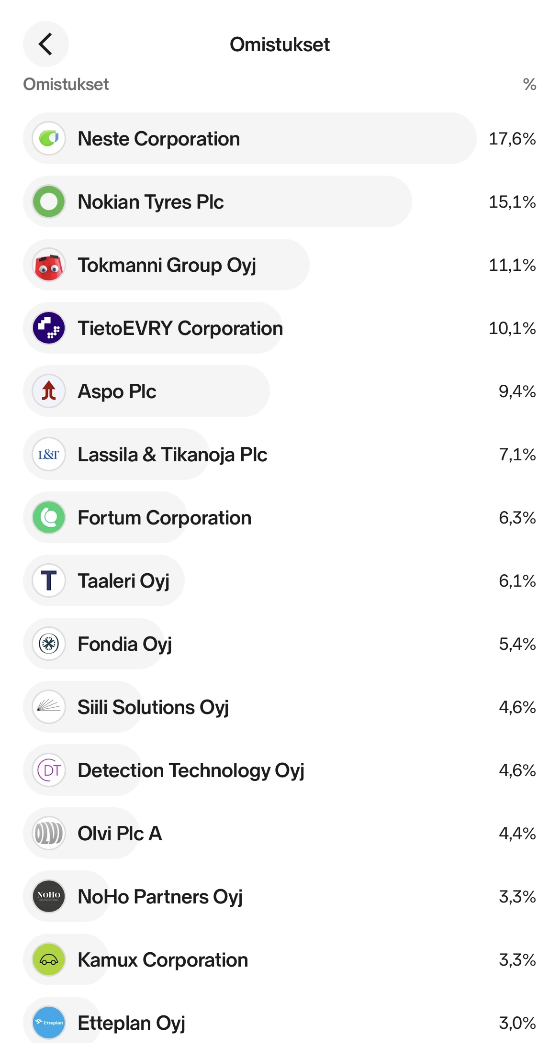
Task: Click the Omistukset column header label
Action: click(66, 84)
